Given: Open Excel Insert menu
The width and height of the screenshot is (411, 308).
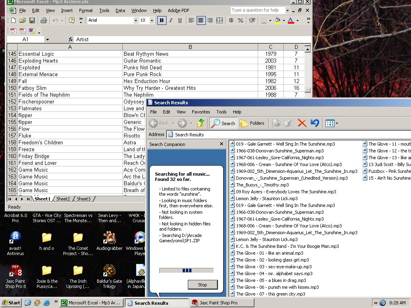Looking at the screenshot, I should (67, 10).
